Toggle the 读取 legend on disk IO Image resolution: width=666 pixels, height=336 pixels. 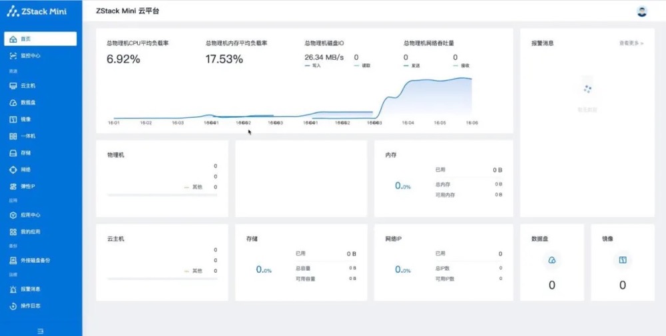tap(362, 66)
